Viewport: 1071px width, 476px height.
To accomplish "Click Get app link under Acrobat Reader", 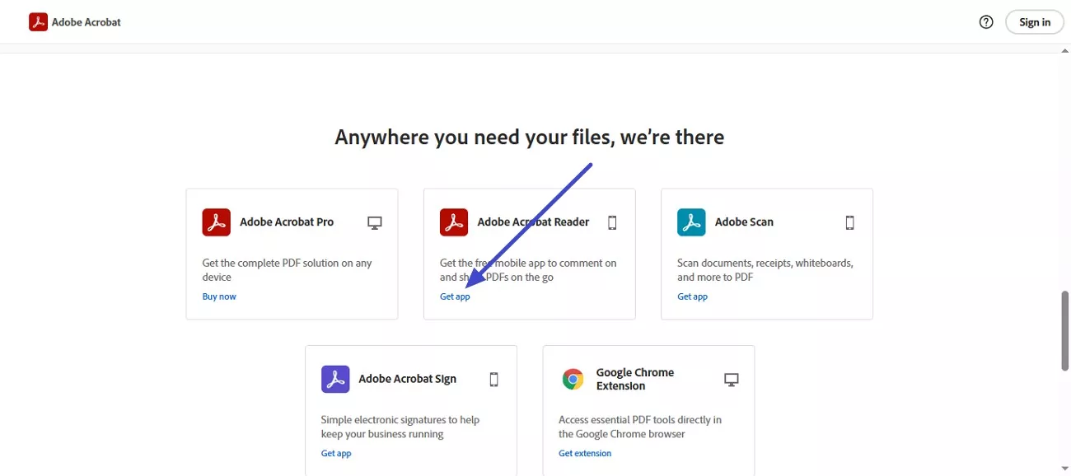I will (455, 296).
